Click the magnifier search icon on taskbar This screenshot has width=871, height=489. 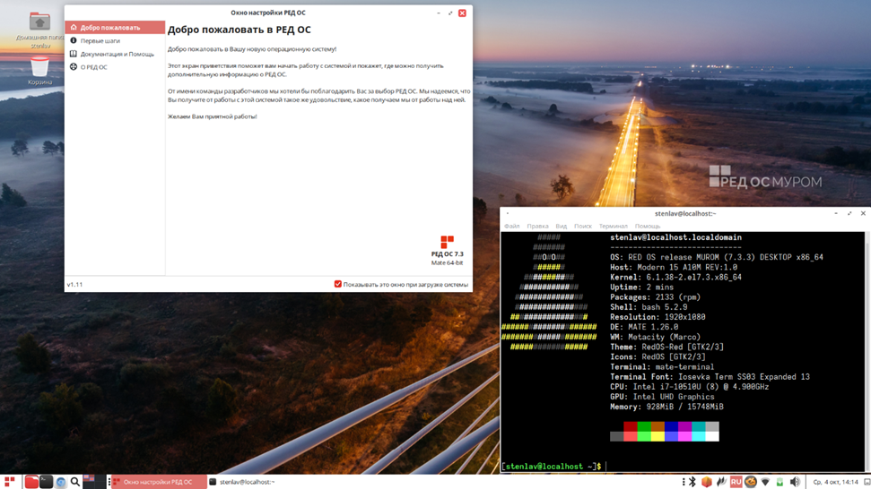pos(75,482)
